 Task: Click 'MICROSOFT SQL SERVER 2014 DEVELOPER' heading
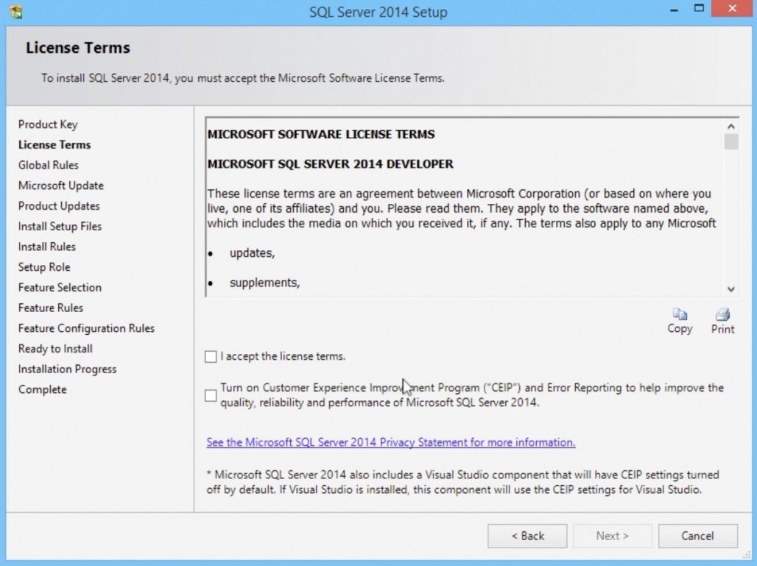tap(330, 164)
